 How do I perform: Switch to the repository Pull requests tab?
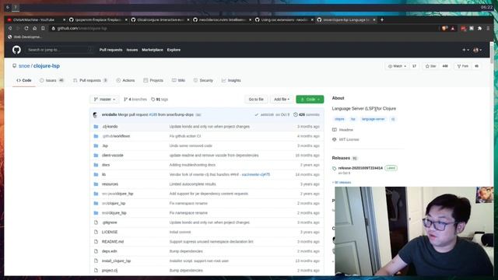(90, 80)
